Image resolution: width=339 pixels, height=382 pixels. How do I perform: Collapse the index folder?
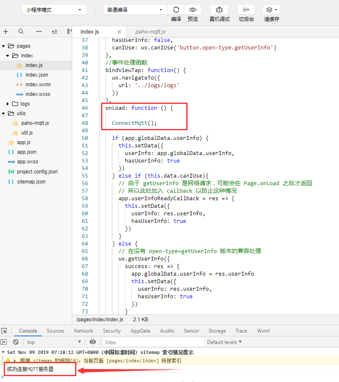[8, 56]
